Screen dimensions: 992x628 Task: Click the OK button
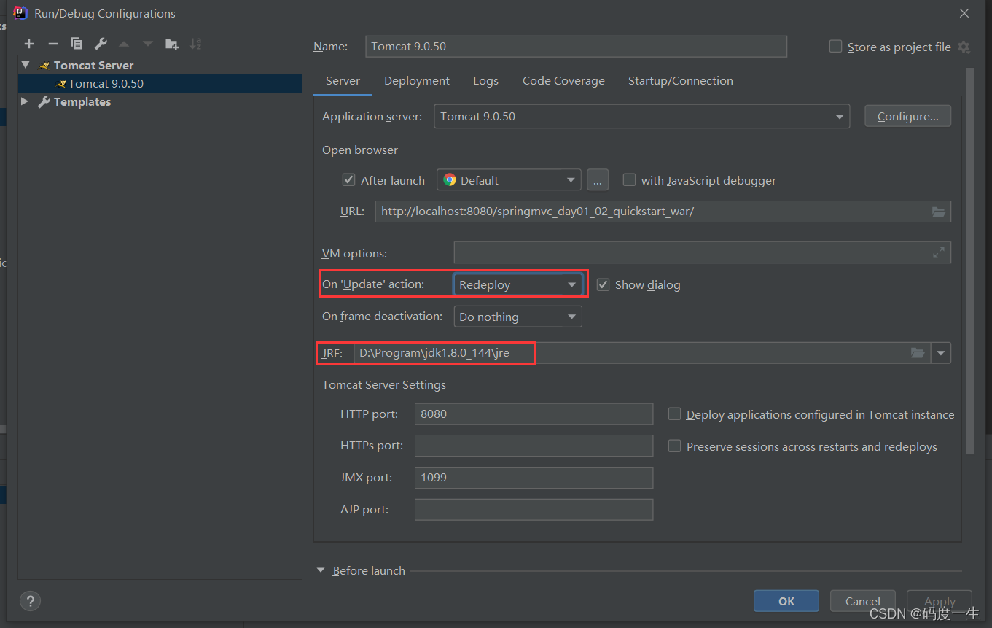click(x=786, y=601)
